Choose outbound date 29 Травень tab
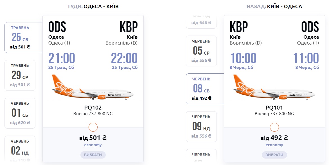This screenshot has height=165, width=329. pos(20,75)
